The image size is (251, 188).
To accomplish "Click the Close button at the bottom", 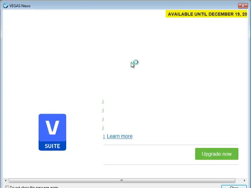I will 234,187.
